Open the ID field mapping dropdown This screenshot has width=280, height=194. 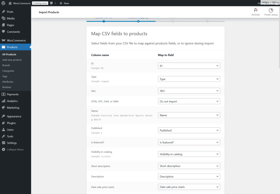click(189, 65)
